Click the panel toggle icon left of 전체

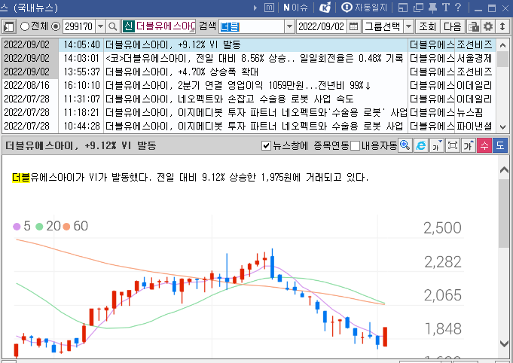(9, 26)
